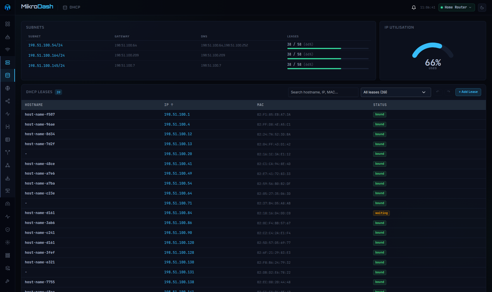This screenshot has width=492, height=292.
Task: Open subnet link 198.51.100.145/24
Action: tap(47, 66)
